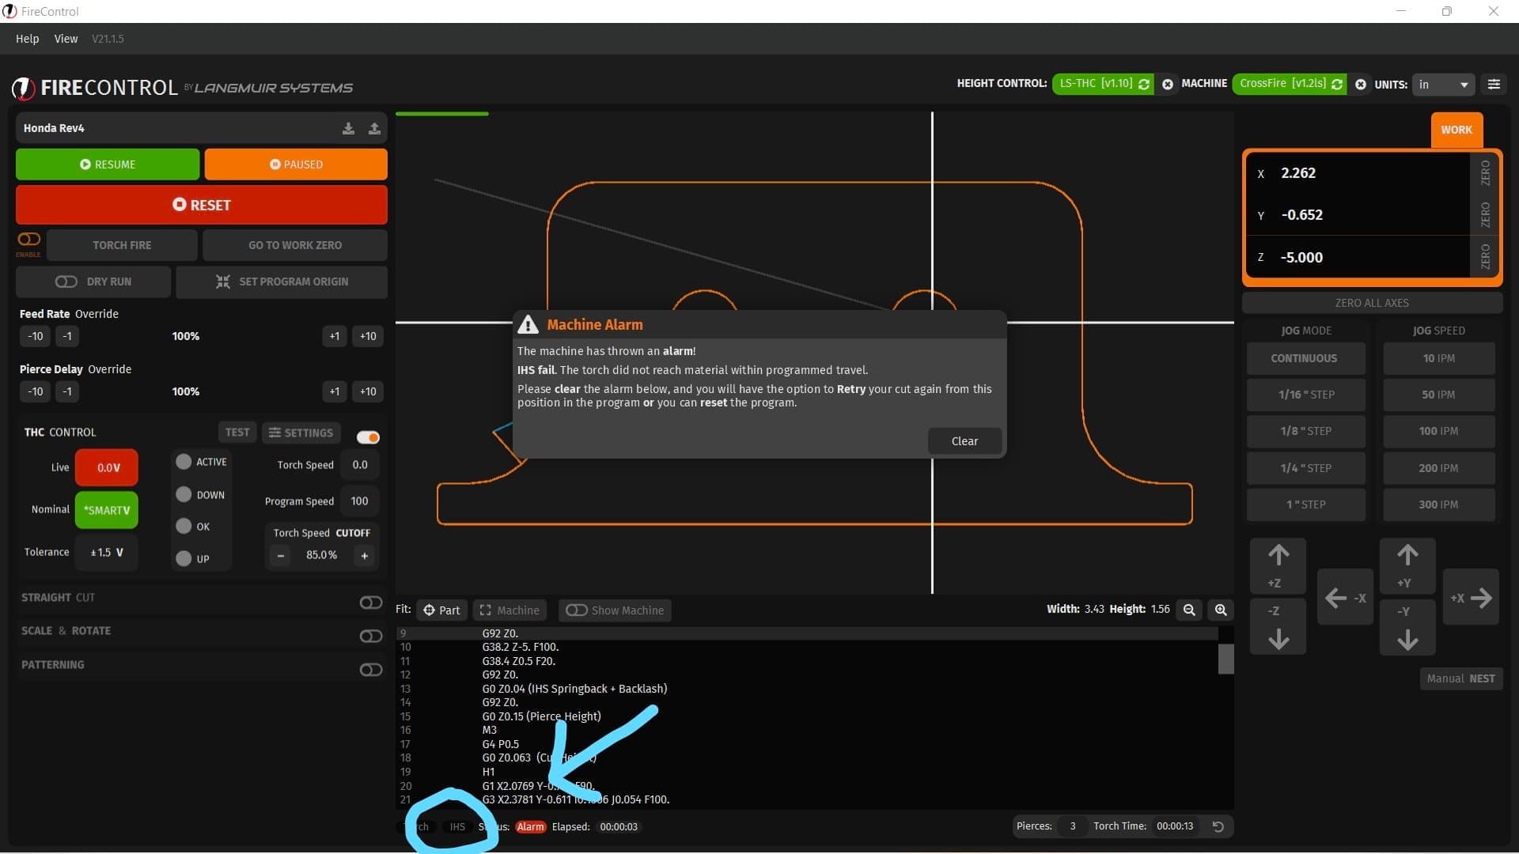Open the hamburger menu at top right

(1494, 84)
